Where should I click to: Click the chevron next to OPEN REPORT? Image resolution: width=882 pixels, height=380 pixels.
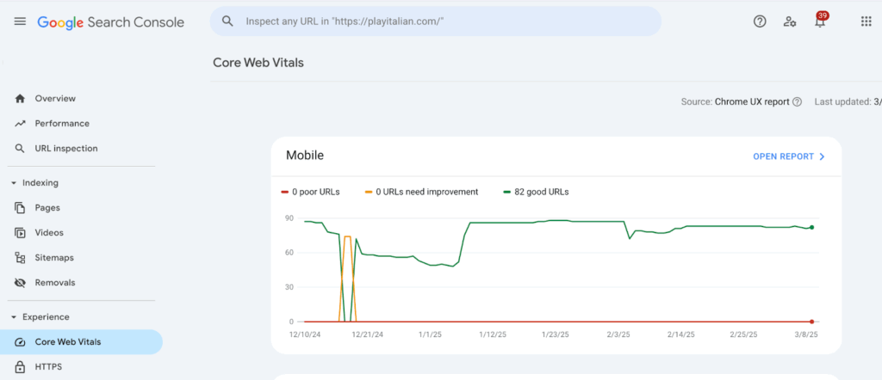click(x=823, y=156)
